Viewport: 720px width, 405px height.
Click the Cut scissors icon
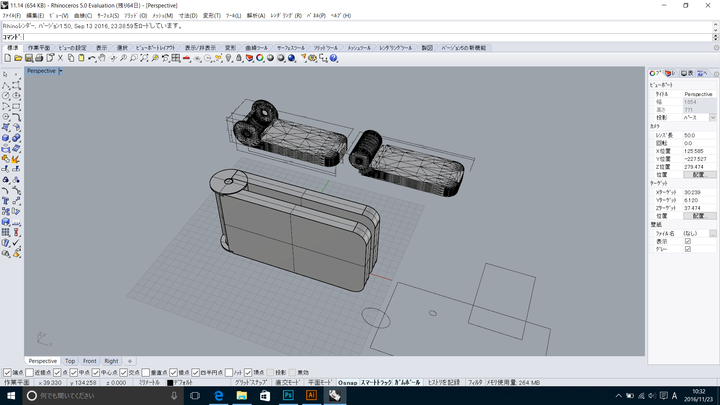60,58
